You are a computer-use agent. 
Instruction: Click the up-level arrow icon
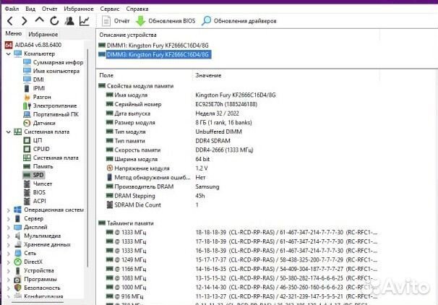tap(39, 20)
